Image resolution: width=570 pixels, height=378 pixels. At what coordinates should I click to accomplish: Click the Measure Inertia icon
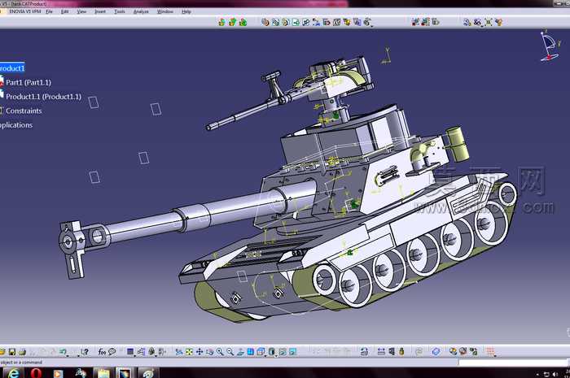[x=401, y=351]
